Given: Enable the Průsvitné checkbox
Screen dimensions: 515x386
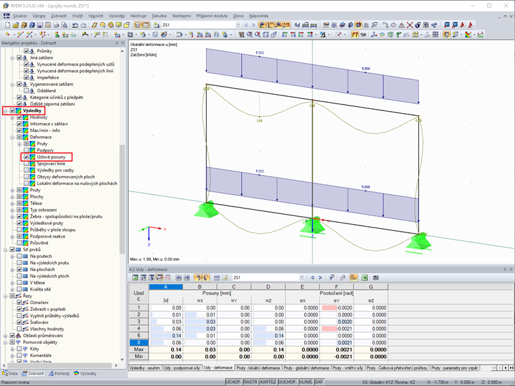Looking at the screenshot, I should tap(19, 243).
